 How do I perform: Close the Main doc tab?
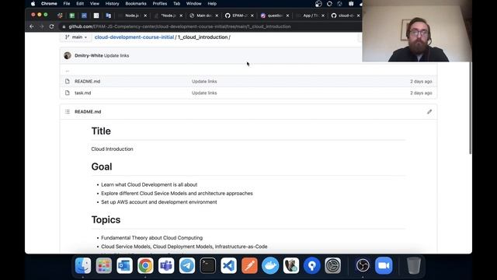tap(217, 16)
